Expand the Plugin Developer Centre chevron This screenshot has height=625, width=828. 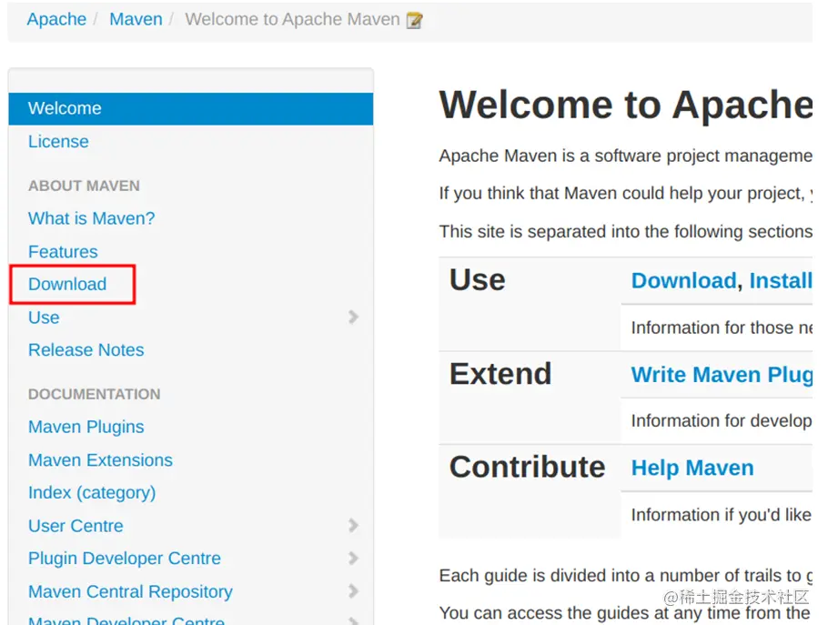(x=353, y=558)
